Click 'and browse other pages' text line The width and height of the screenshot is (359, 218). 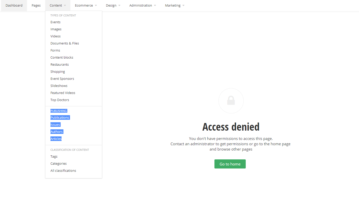click(231, 149)
